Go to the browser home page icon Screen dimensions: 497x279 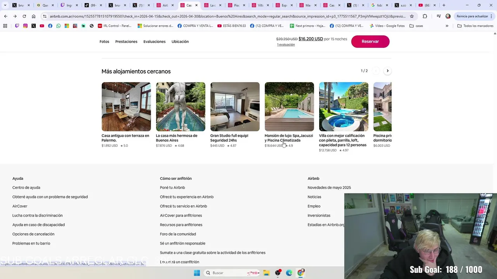[x=34, y=16]
